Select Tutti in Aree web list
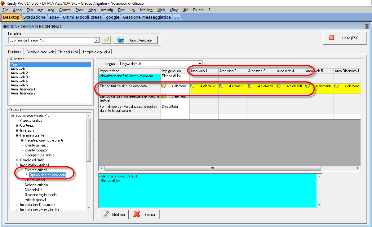 click(x=51, y=65)
